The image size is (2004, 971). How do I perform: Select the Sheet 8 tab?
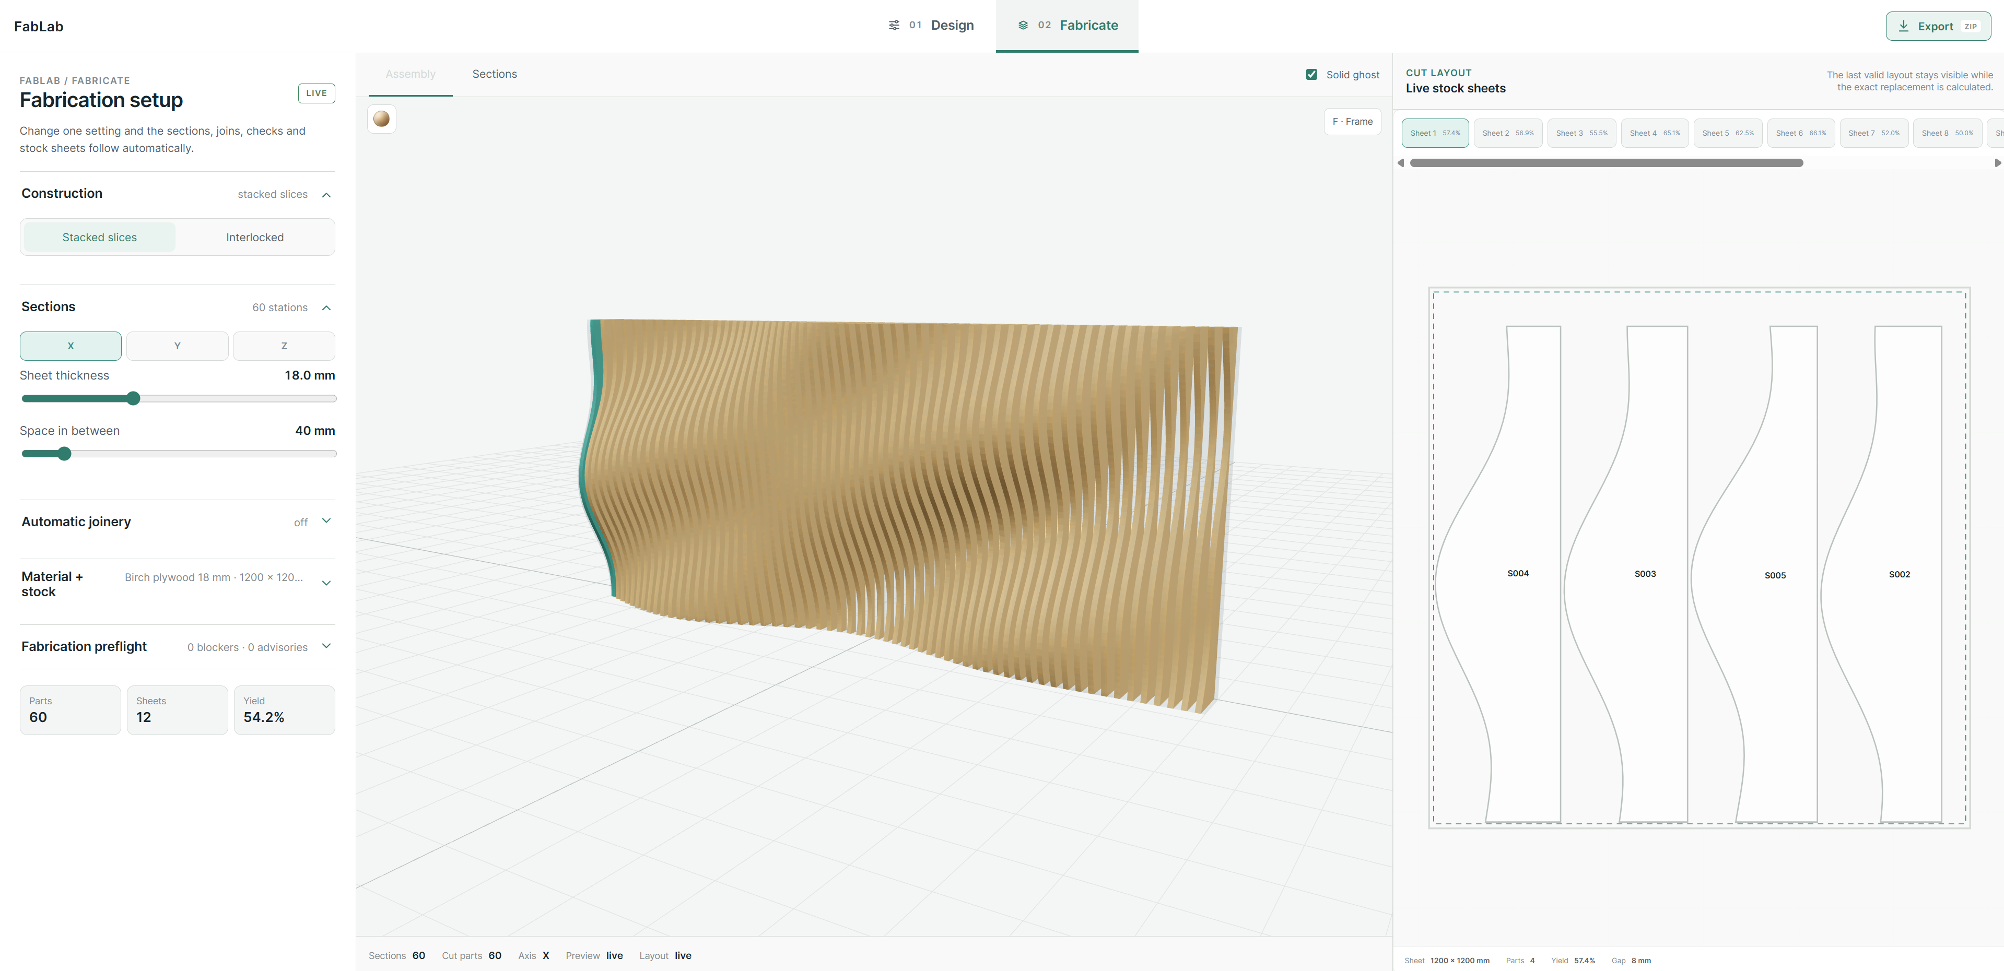tap(1947, 133)
